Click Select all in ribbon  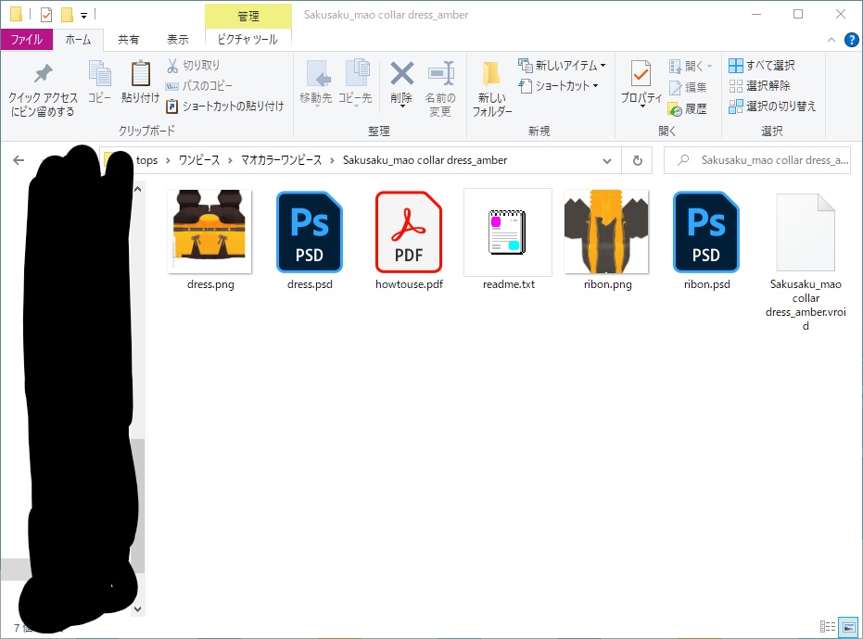(x=762, y=66)
